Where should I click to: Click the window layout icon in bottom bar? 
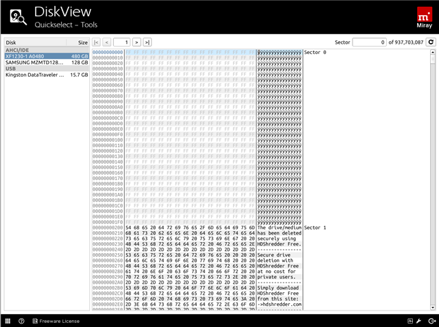pyautogui.click(x=410, y=321)
